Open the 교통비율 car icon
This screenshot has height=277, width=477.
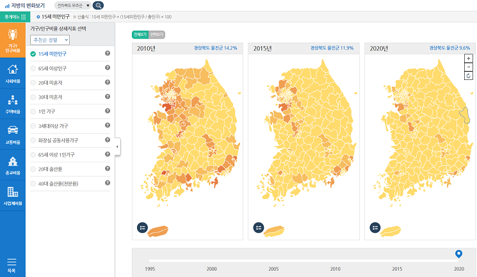click(12, 134)
